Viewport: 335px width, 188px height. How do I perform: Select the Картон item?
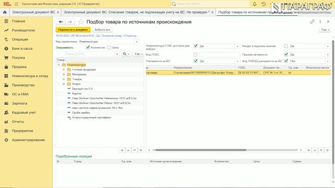[77, 93]
